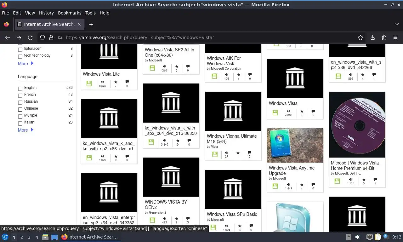
Task: Check the English language filter
Action: [x=20, y=89]
